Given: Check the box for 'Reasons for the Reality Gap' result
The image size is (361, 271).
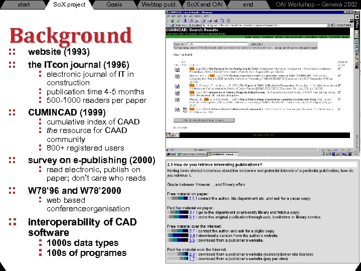Looking at the screenshot, I should click(x=340, y=69).
